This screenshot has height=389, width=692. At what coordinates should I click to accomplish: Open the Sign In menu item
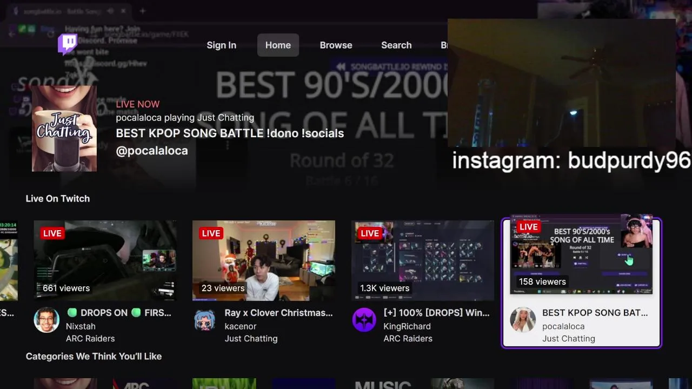pyautogui.click(x=221, y=45)
